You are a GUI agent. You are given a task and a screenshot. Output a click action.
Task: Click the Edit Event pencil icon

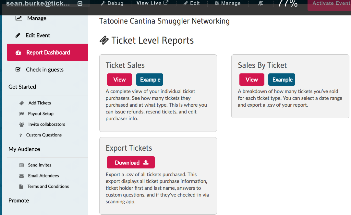point(18,36)
